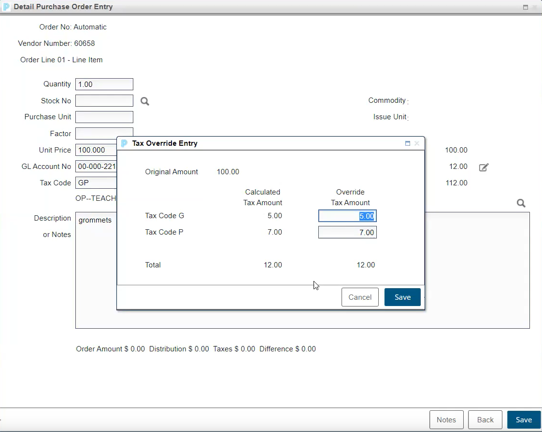Click the Unit Price field

pyautogui.click(x=96, y=150)
